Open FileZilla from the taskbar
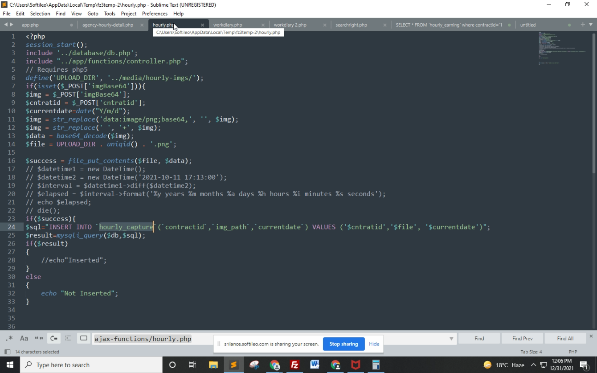 (294, 365)
